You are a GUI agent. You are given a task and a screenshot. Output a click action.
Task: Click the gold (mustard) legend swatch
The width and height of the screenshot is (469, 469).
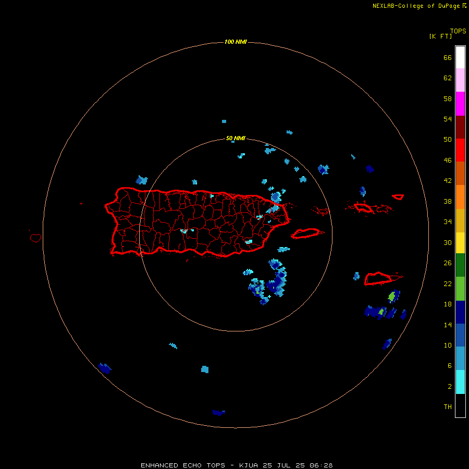pyautogui.click(x=460, y=221)
